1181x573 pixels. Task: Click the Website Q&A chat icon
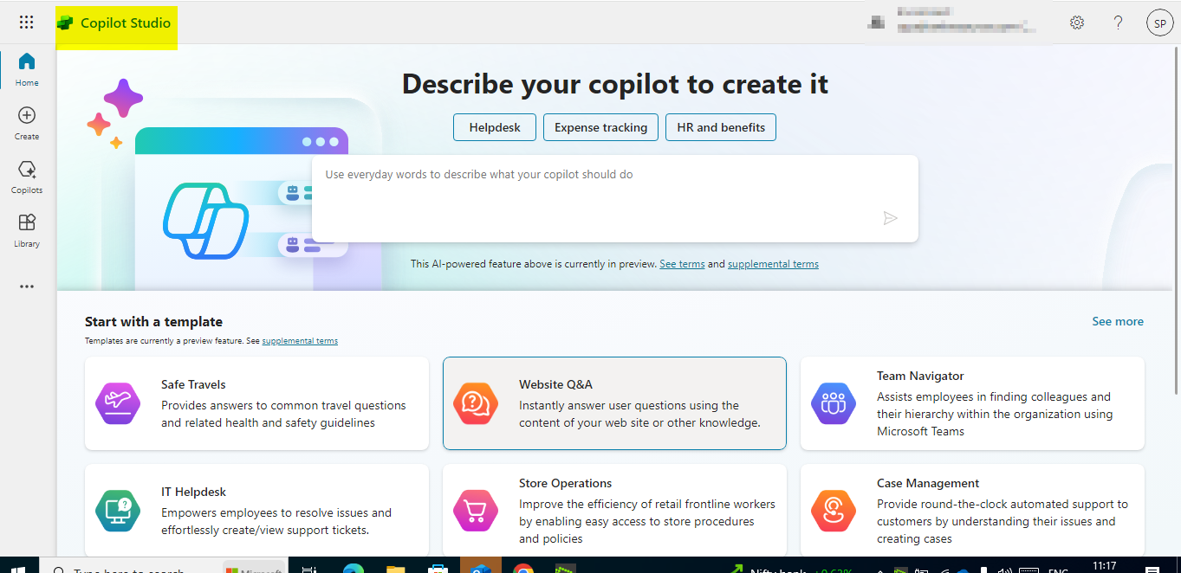click(x=476, y=403)
